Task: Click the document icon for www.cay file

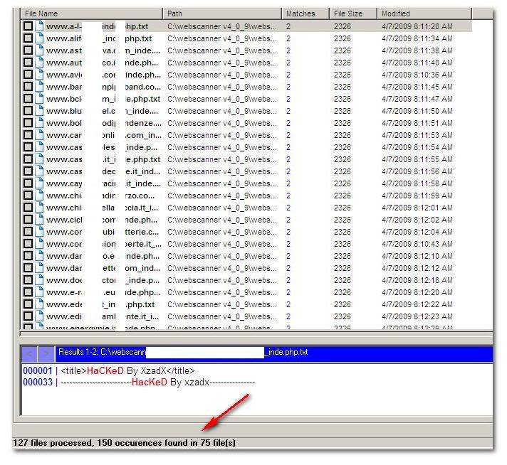Action: pos(41,183)
